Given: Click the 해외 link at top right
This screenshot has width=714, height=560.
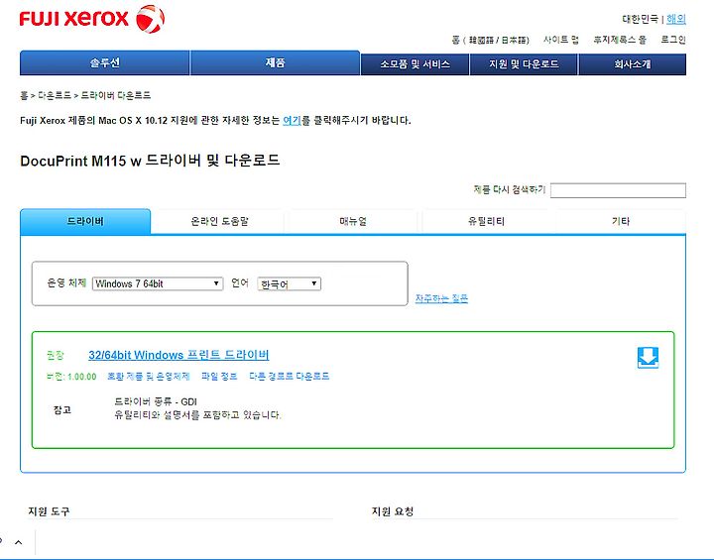Looking at the screenshot, I should (x=676, y=19).
